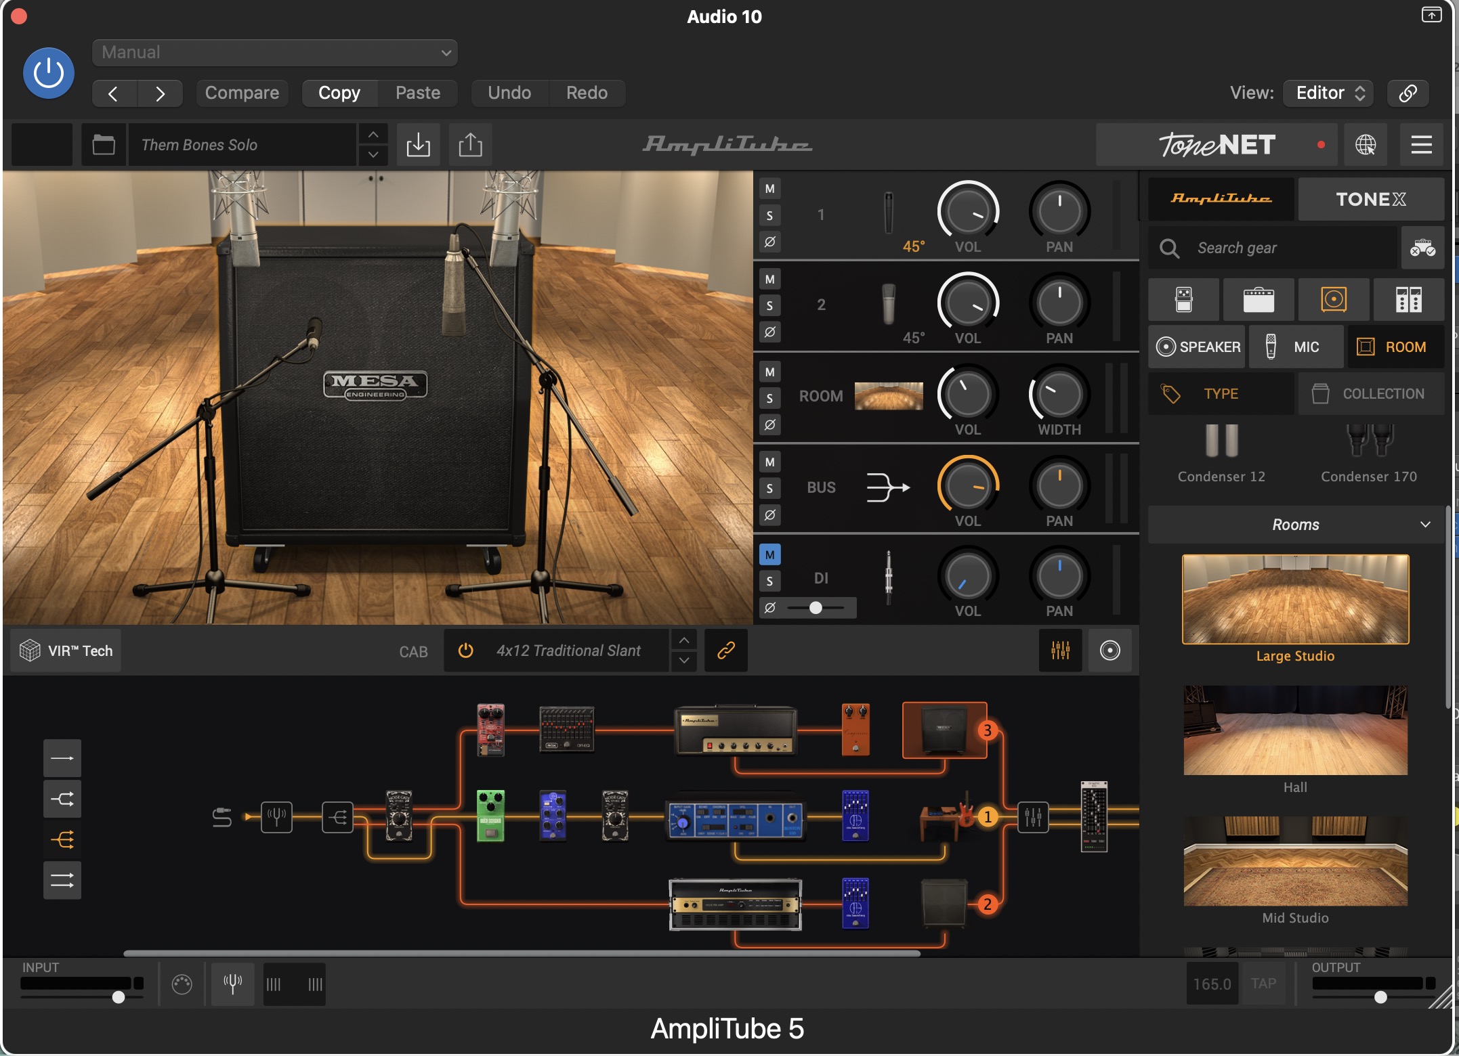Click the INPUT level slider
Screen dimensions: 1459x1056
click(x=119, y=996)
